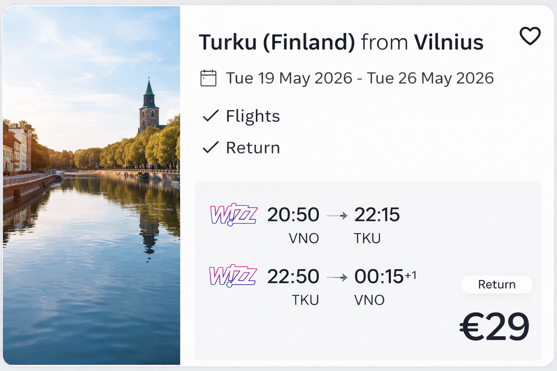Click the cathedral tower in the photo

coord(149,108)
